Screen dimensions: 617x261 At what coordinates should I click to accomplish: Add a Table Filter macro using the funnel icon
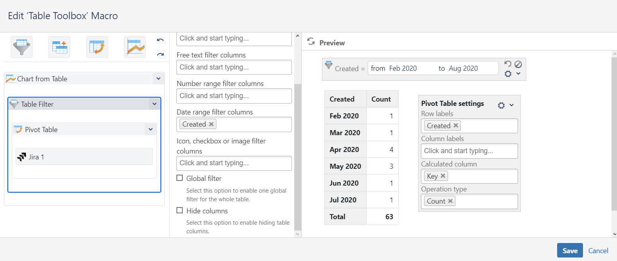(22, 47)
